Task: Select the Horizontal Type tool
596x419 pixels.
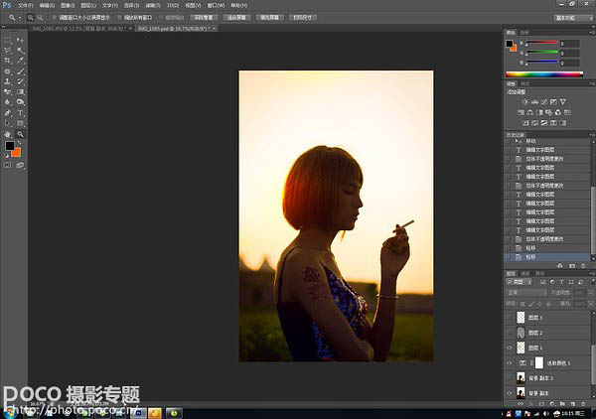Action: pos(20,112)
